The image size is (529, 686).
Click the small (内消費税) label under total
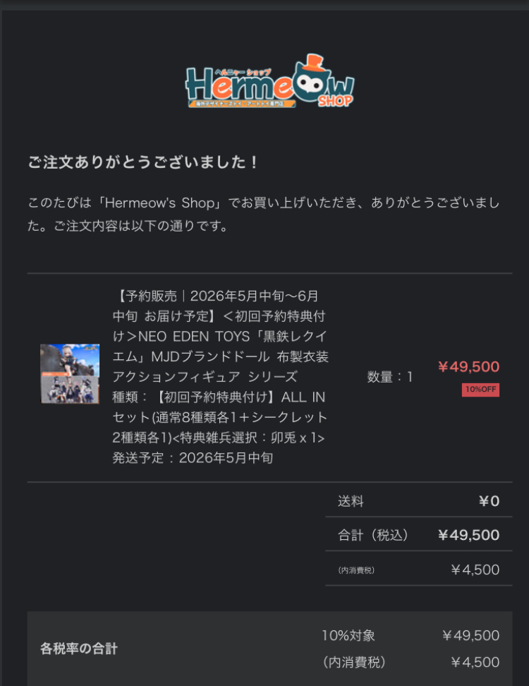click(356, 570)
